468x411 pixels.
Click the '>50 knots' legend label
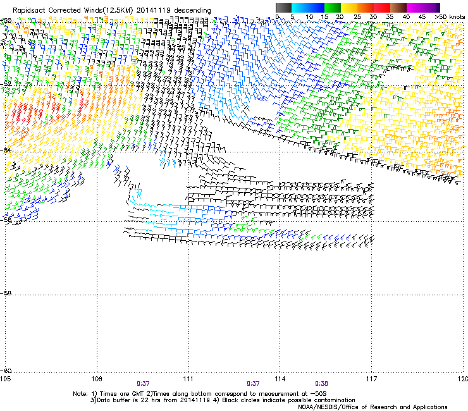pos(450,16)
